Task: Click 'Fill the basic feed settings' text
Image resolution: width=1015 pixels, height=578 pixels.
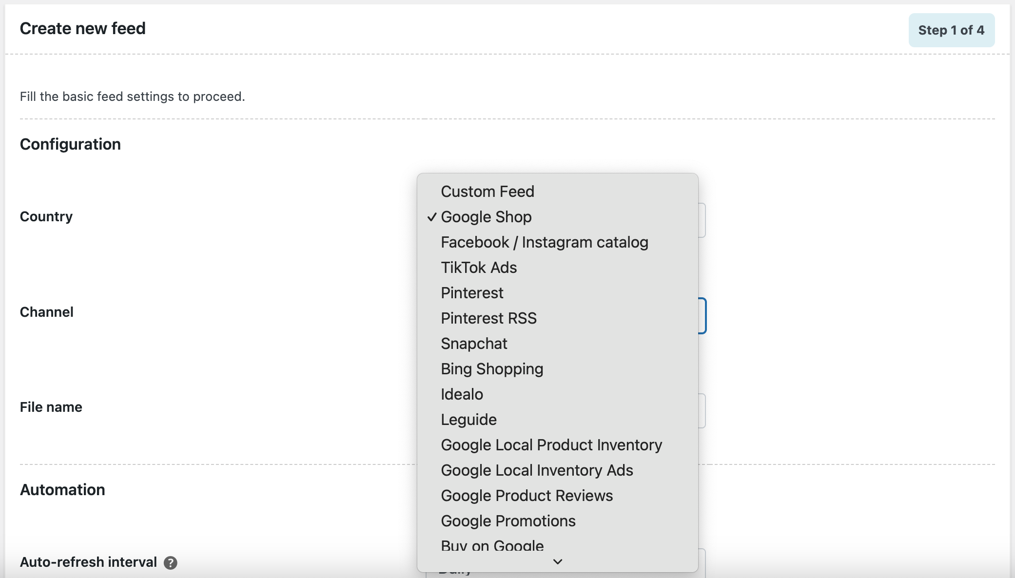Action: (132, 96)
